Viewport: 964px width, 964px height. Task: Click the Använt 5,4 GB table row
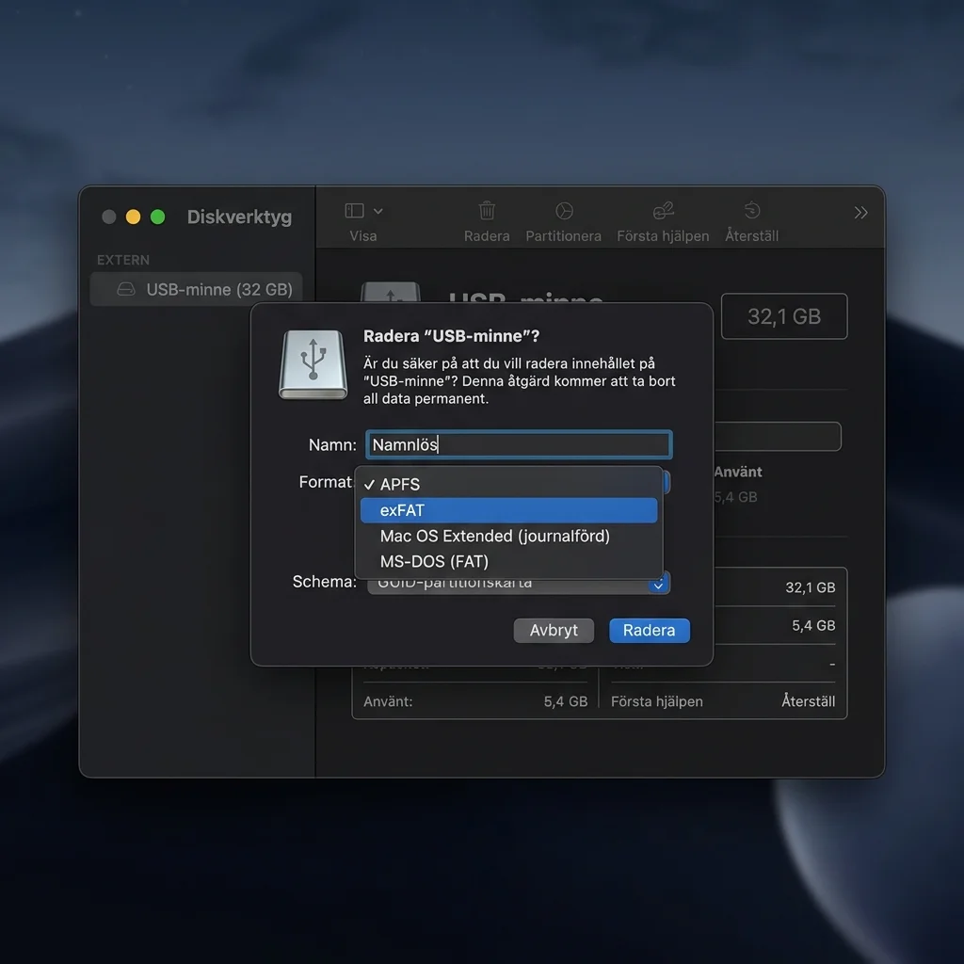click(474, 701)
